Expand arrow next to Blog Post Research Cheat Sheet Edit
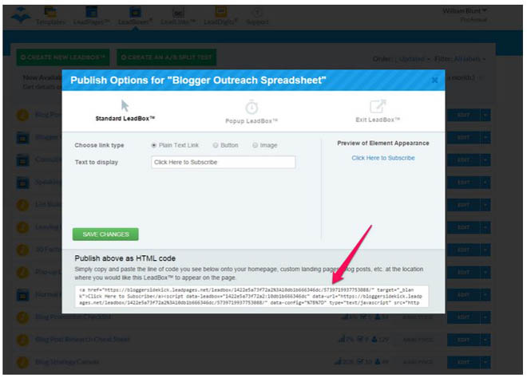 (485, 340)
